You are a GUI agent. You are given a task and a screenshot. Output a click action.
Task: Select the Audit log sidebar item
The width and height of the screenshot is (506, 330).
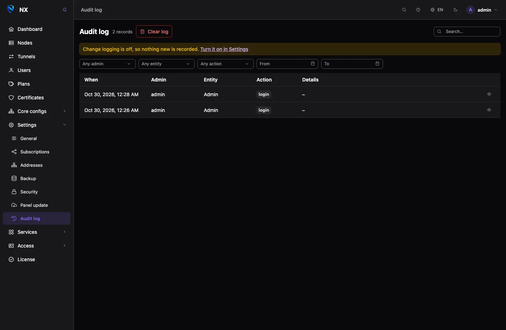37,218
